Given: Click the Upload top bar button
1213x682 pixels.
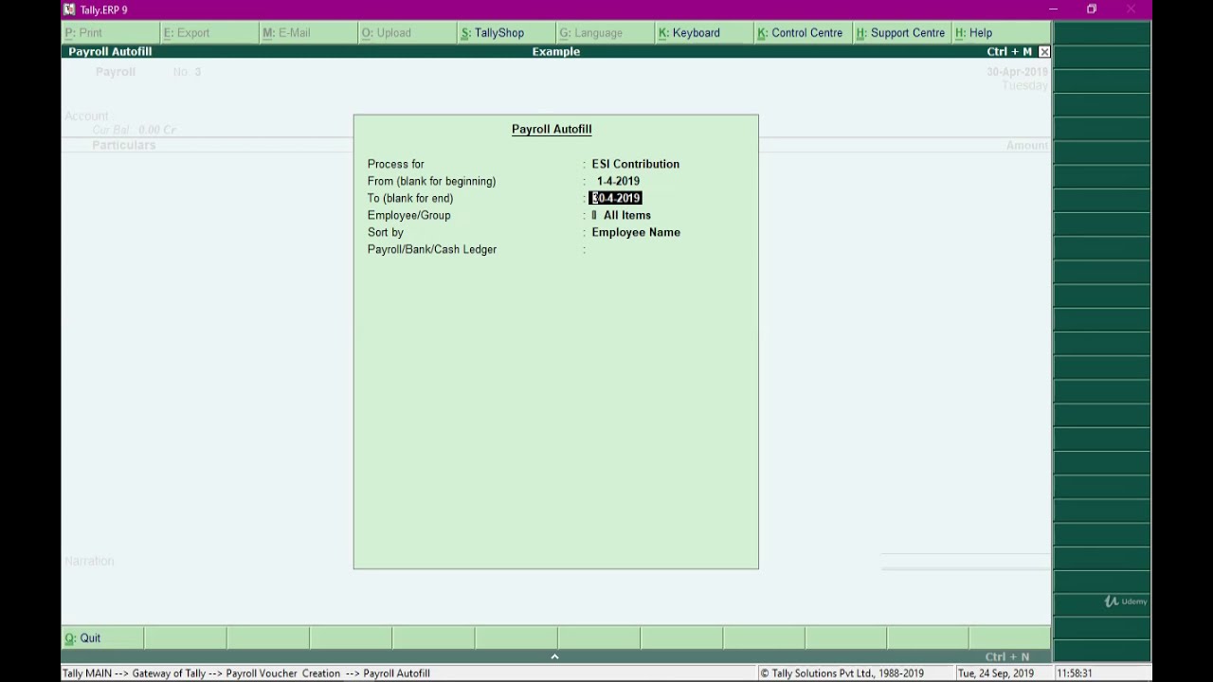Looking at the screenshot, I should point(406,33).
